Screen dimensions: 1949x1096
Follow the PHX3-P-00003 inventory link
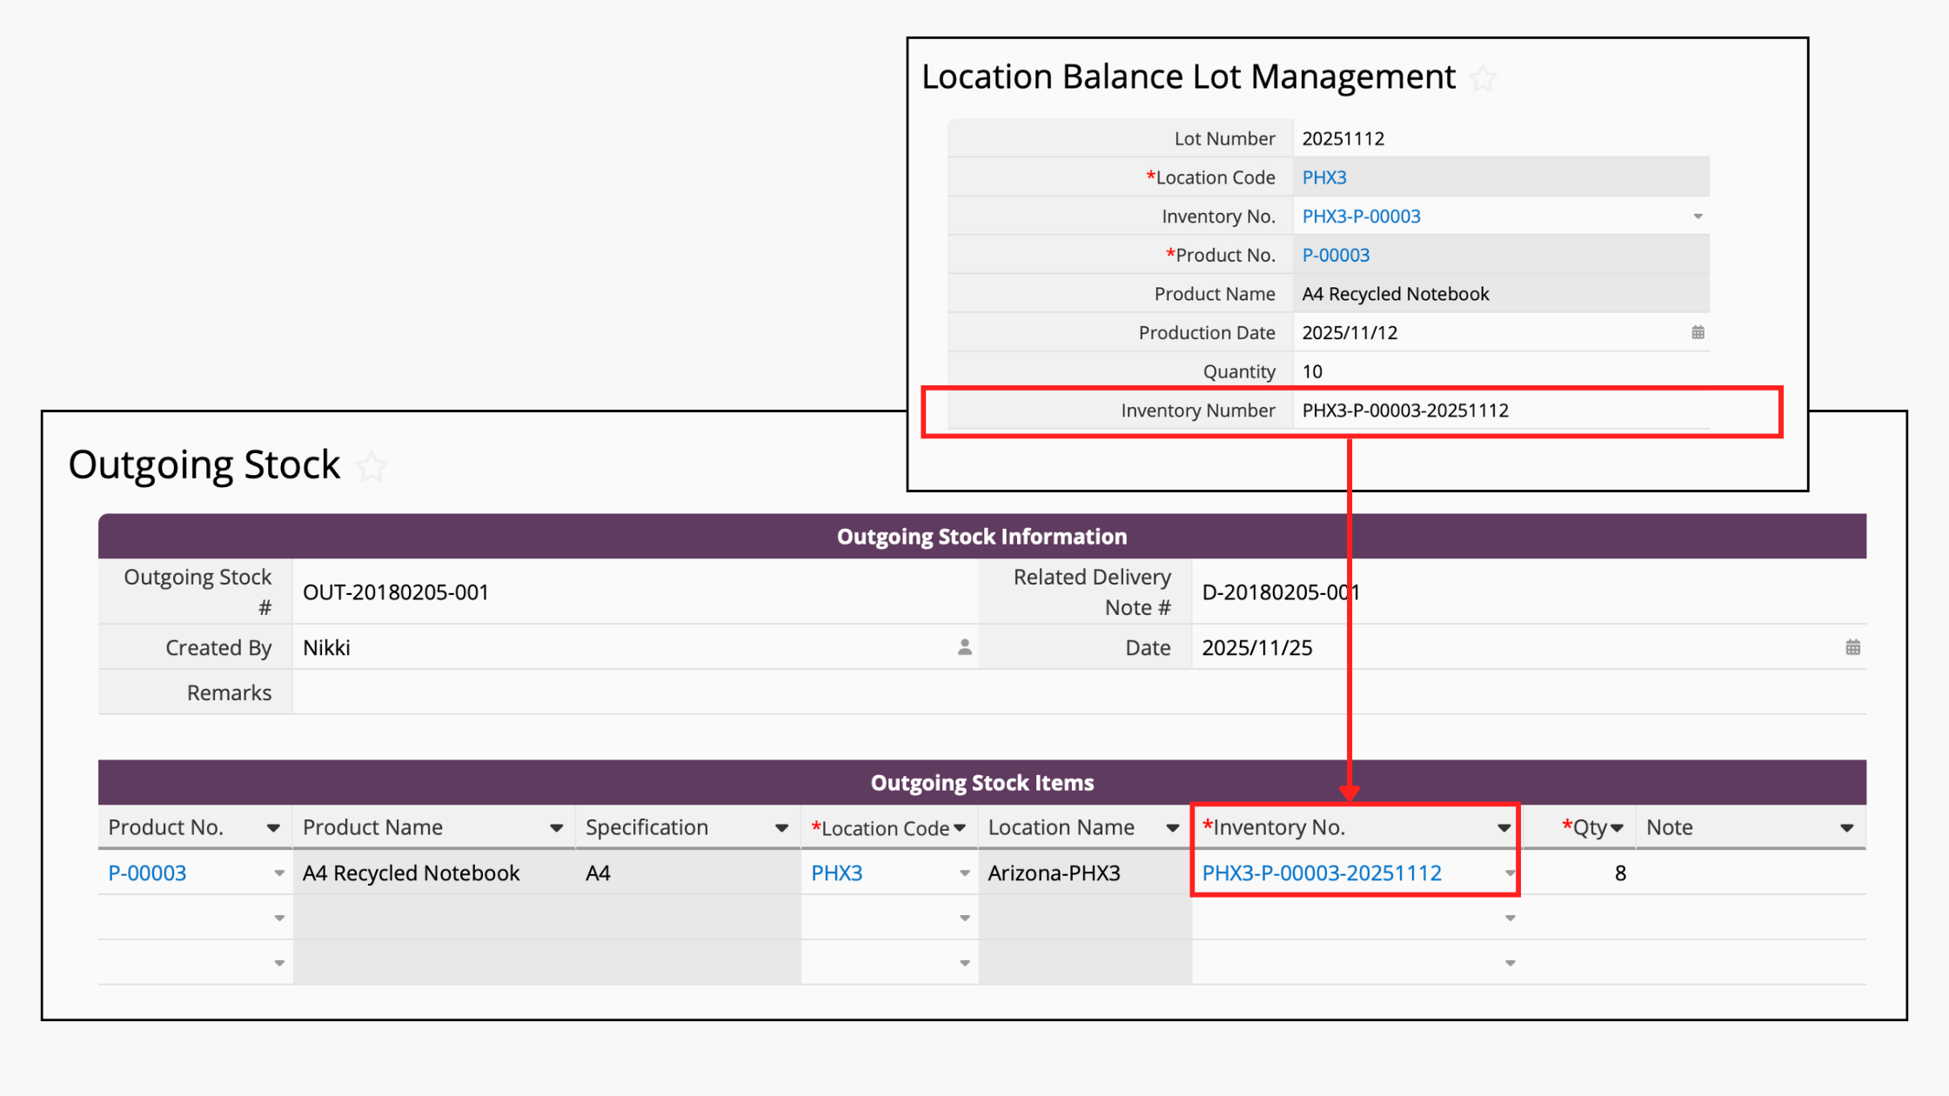1361,217
